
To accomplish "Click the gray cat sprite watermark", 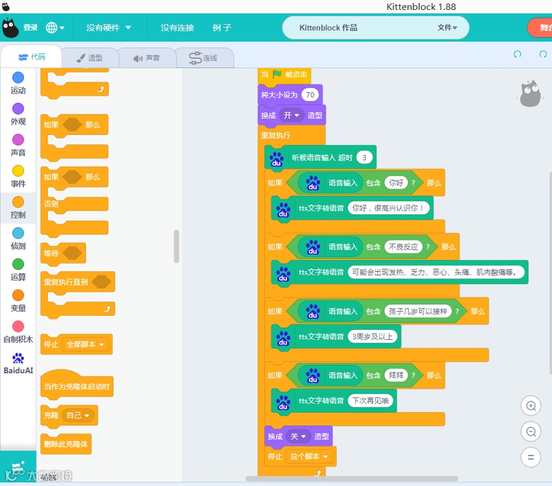I will coord(530,93).
